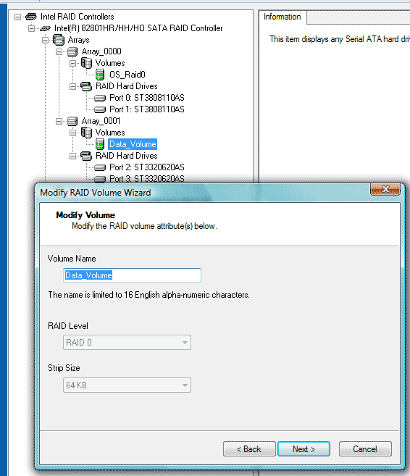Click the Intel RAID Controllers root icon

pyautogui.click(x=31, y=17)
